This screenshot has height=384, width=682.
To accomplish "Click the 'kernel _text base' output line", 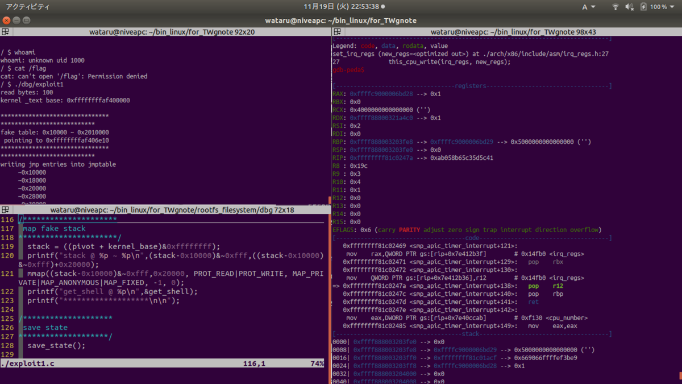I will pos(65,100).
